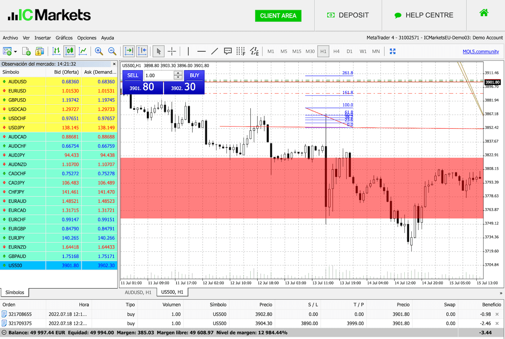This screenshot has width=505, height=339.
Task: Switch to line chart display
Action: pos(83,51)
